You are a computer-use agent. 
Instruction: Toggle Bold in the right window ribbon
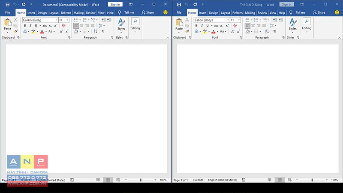(196, 26)
